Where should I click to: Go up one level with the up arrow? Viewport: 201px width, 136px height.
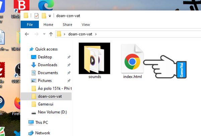point(51,34)
